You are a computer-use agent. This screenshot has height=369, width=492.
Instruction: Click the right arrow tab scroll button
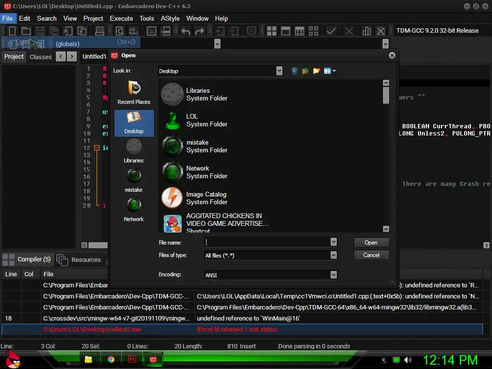72,57
